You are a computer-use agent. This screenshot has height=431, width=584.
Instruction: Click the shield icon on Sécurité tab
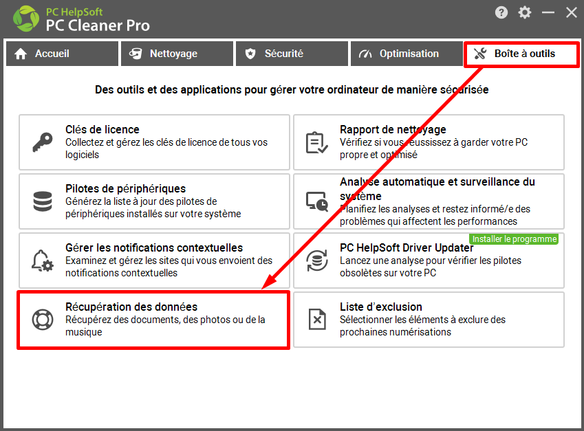(250, 54)
